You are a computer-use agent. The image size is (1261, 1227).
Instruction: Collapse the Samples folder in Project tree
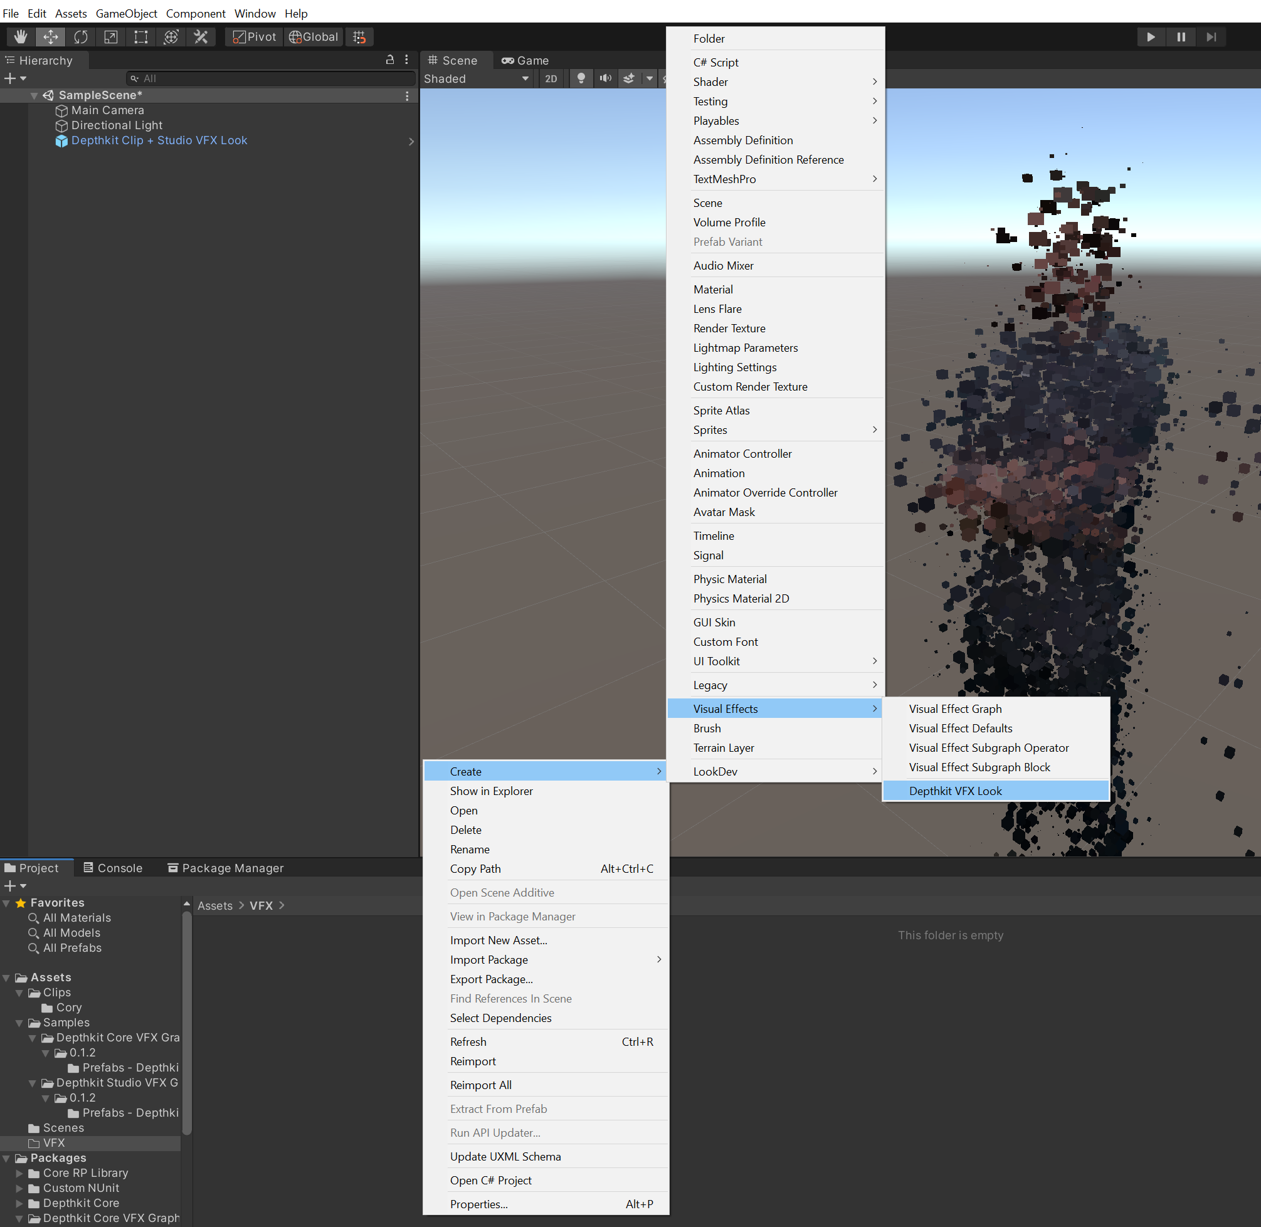(x=19, y=1023)
